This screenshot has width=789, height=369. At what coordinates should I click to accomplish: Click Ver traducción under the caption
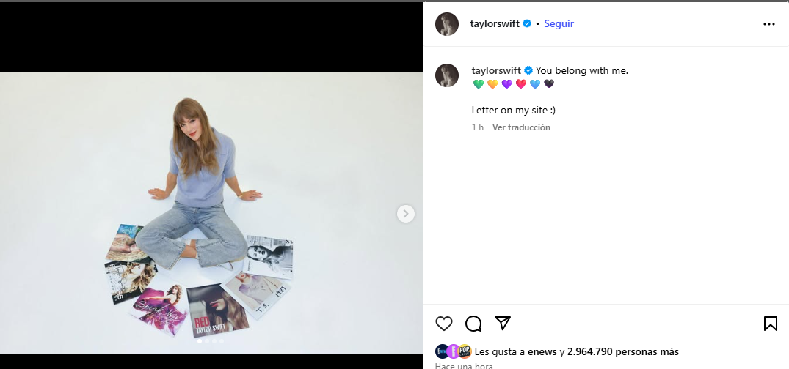[521, 127]
